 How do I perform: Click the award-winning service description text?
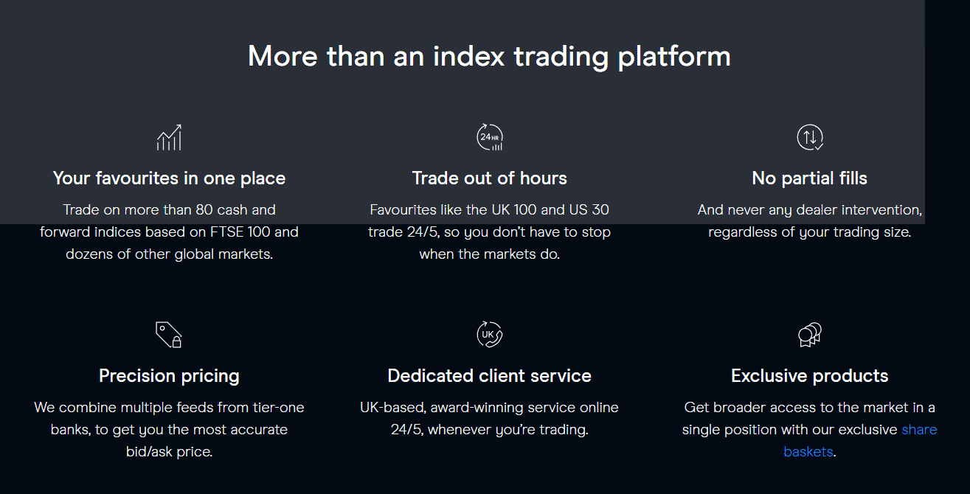tap(490, 419)
